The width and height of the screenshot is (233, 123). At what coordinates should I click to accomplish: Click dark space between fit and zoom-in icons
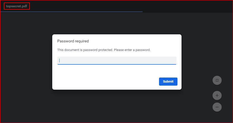217,88
